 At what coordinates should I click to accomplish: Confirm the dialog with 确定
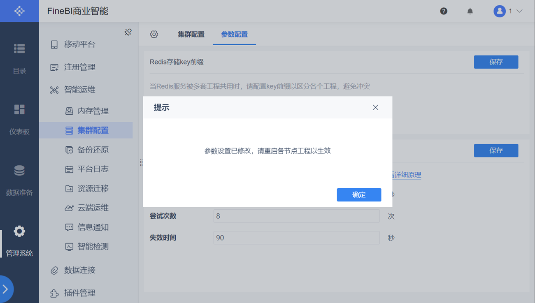coord(359,195)
